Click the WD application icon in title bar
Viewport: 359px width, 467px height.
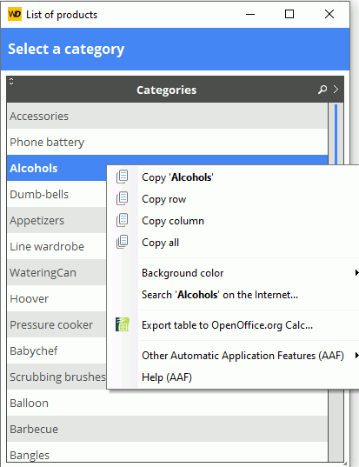(15, 14)
